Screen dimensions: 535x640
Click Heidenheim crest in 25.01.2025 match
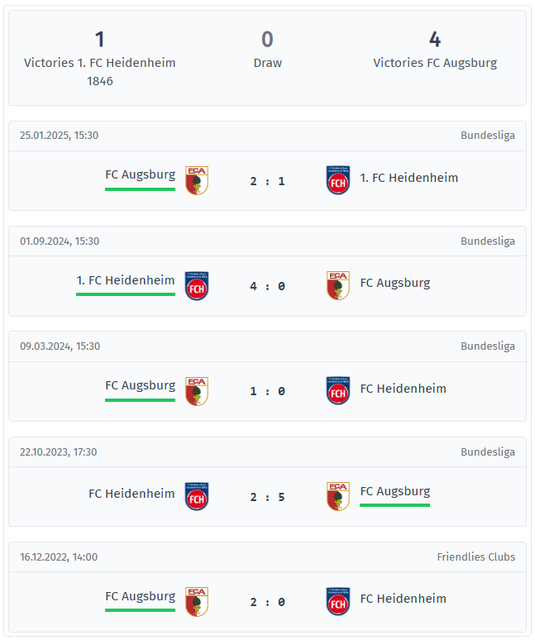pos(338,180)
